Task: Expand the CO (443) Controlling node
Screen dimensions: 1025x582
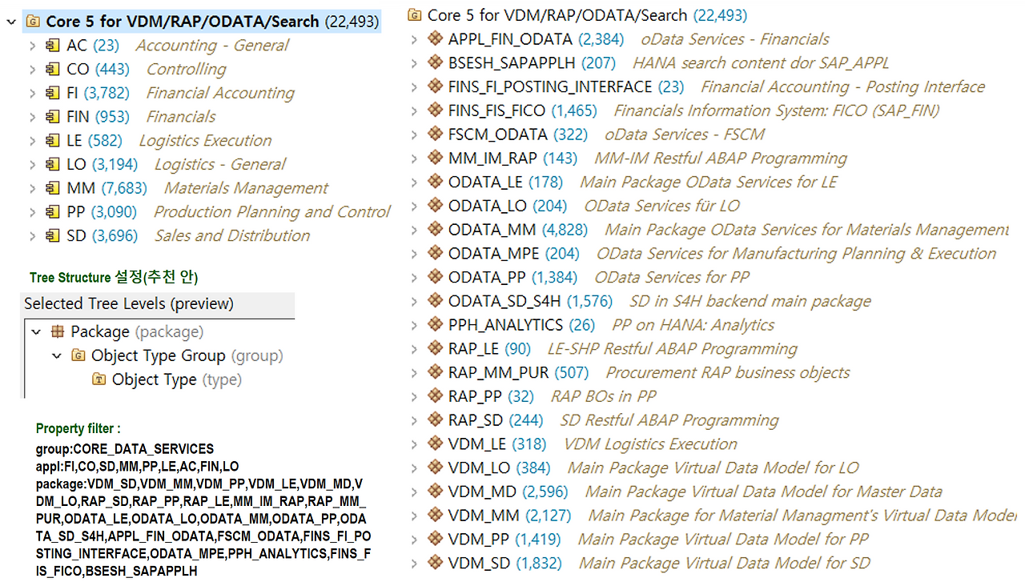Action: (32, 70)
